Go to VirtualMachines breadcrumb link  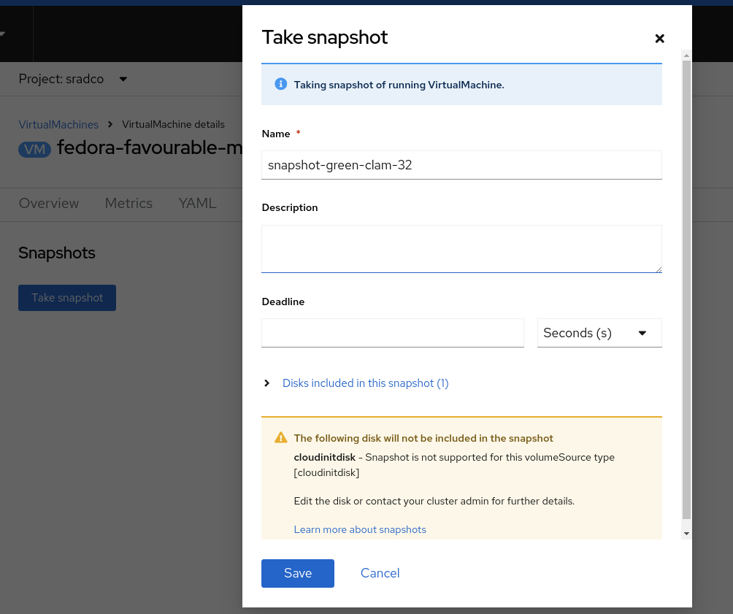(x=58, y=124)
